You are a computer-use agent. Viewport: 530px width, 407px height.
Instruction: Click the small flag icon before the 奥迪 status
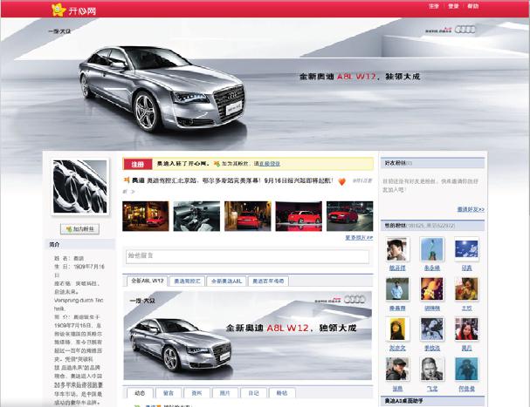tap(127, 180)
